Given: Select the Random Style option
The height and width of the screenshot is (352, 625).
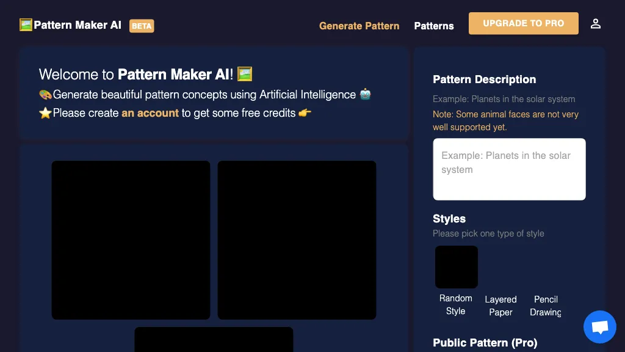Looking at the screenshot, I should pyautogui.click(x=456, y=267).
